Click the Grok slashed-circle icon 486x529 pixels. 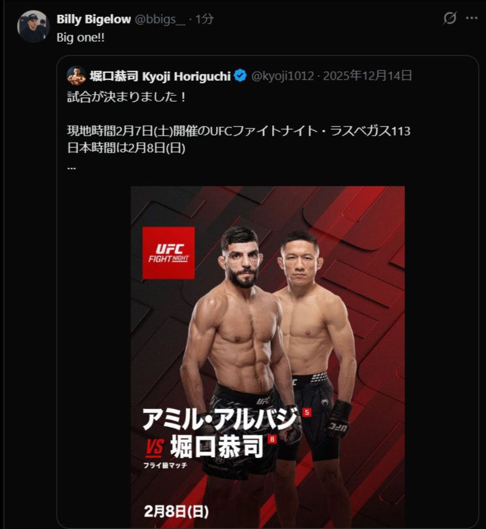[x=449, y=18]
